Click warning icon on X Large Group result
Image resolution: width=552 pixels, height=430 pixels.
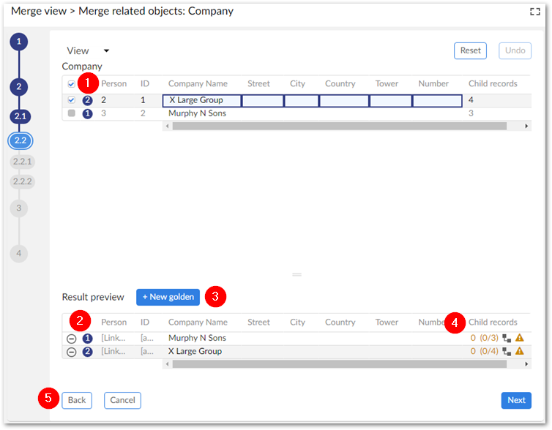tap(520, 352)
